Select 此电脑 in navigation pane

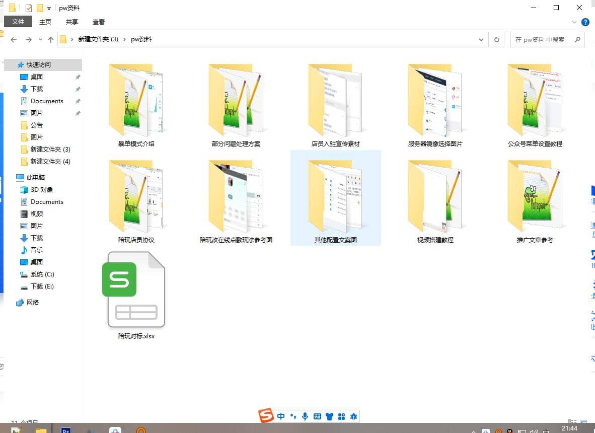35,177
